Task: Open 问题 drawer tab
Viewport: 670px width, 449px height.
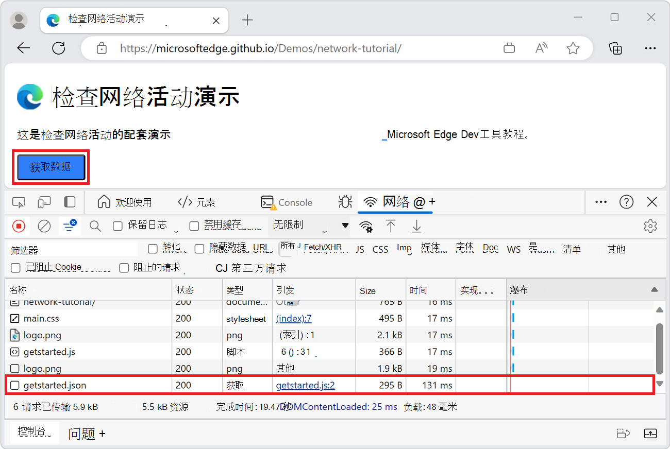Action: [82, 434]
